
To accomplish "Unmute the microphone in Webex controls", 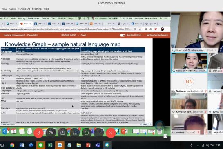I will (x=38, y=133).
